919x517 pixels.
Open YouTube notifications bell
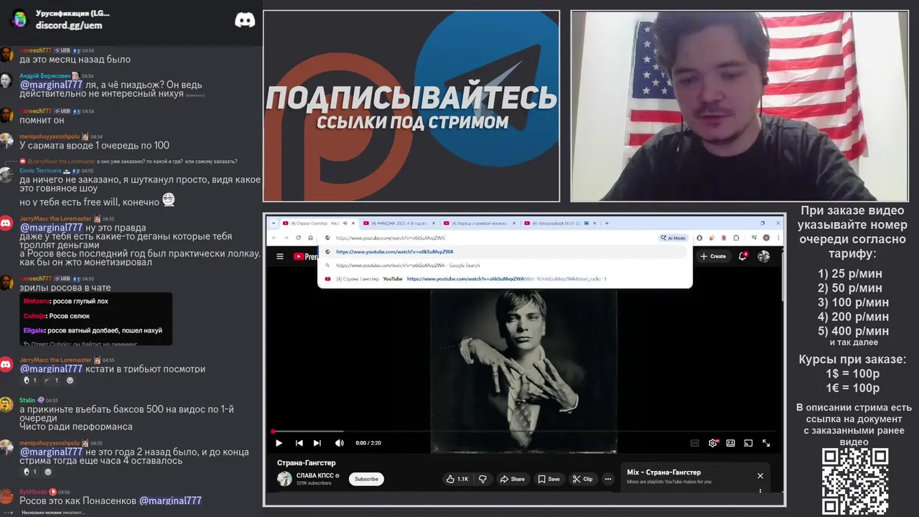pos(743,256)
